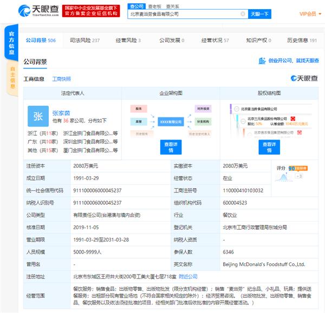The height and width of the screenshot is (313, 325).
Task: Click the enterprise structure diagram thumbnail
Action: point(171,121)
